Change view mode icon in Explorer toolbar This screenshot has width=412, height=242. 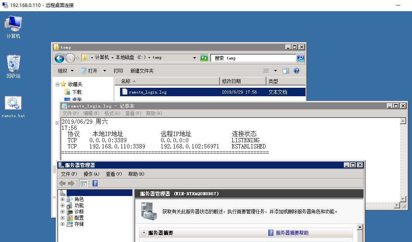click(266, 71)
